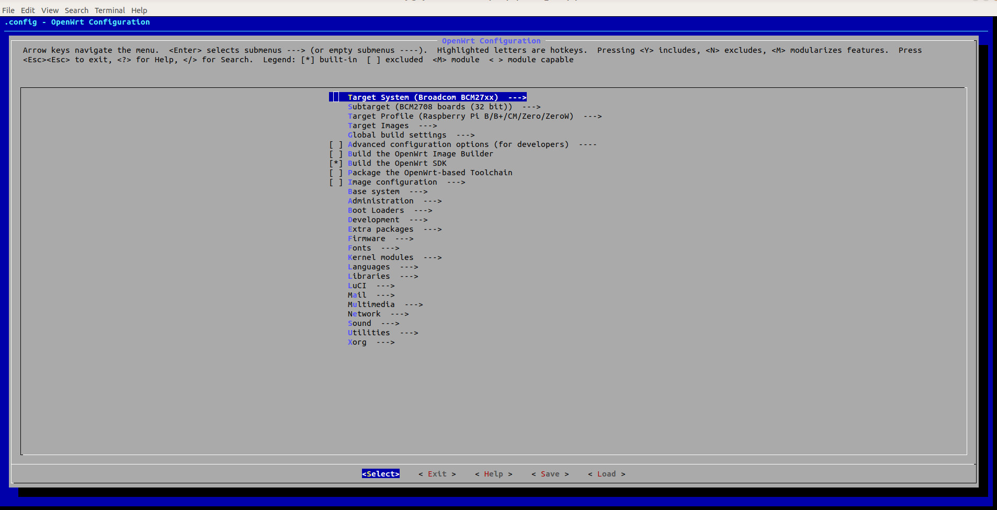Click the Help button at bottom
The image size is (997, 510).
[494, 474]
